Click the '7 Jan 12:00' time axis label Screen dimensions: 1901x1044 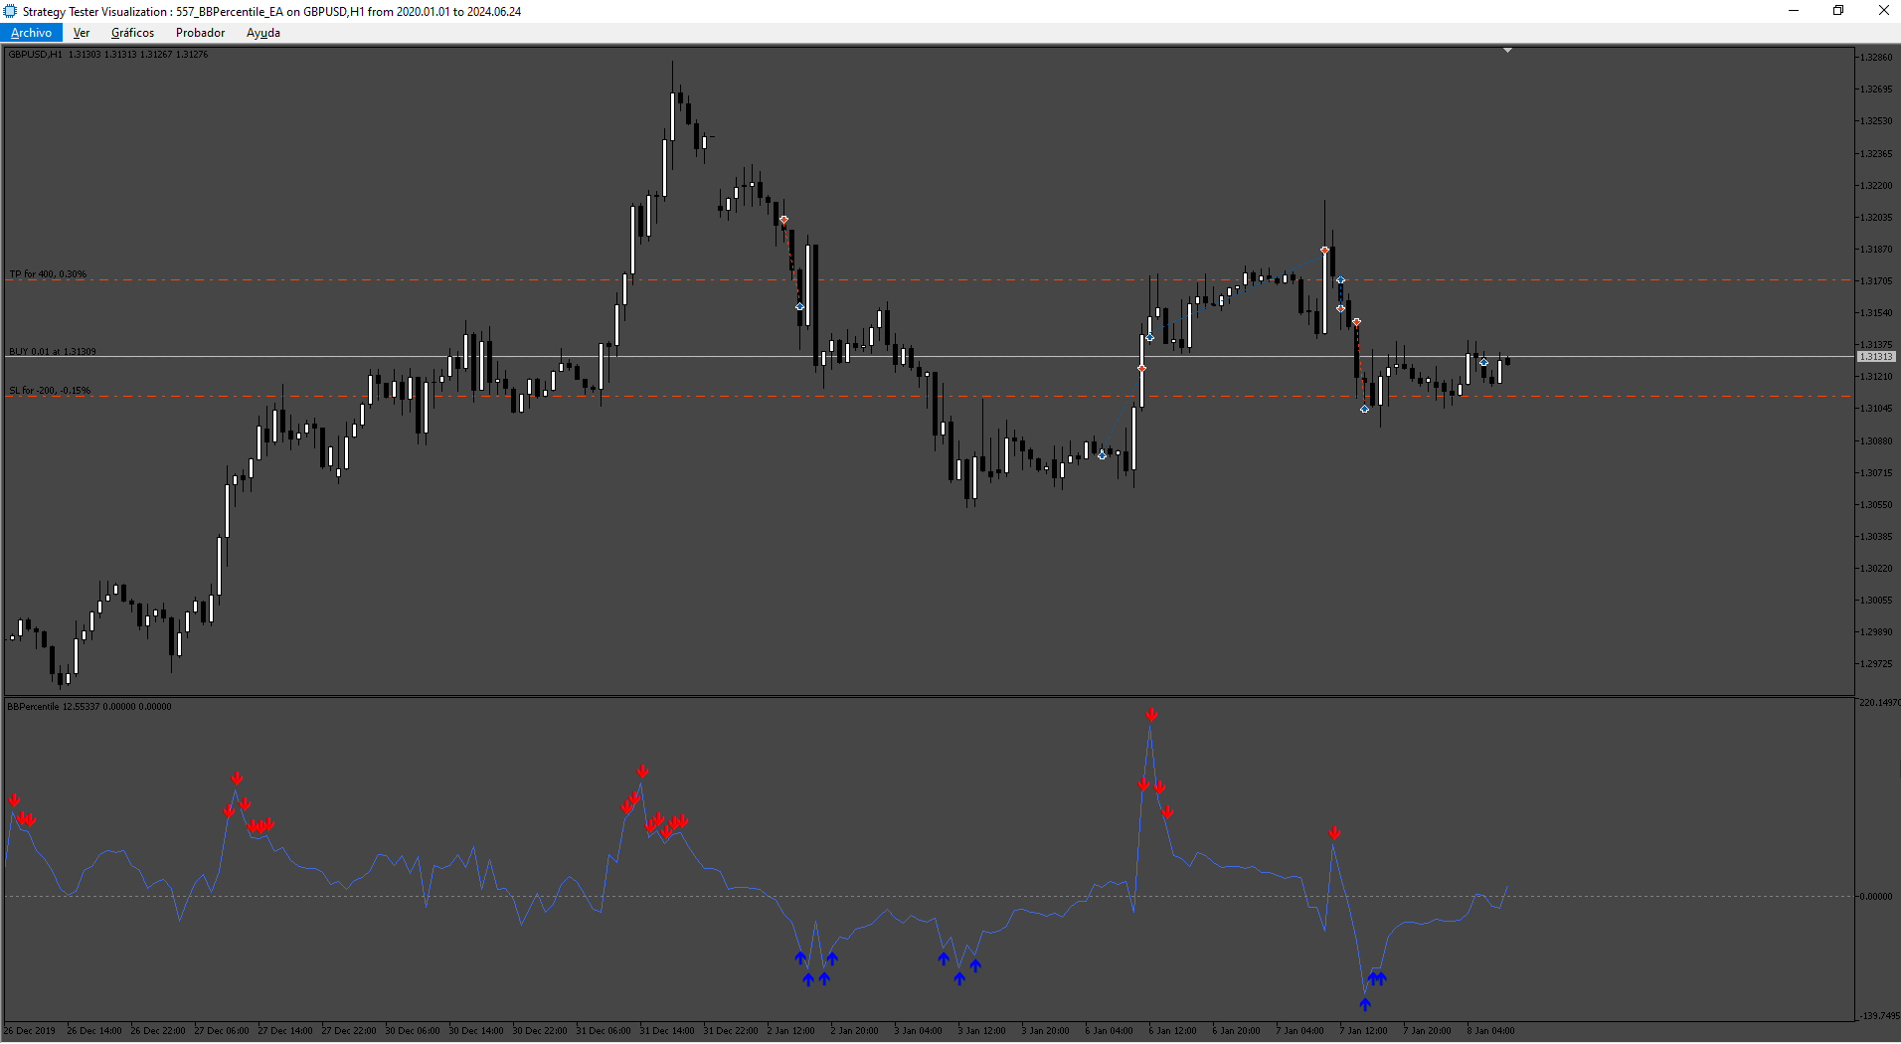pos(1363,1031)
